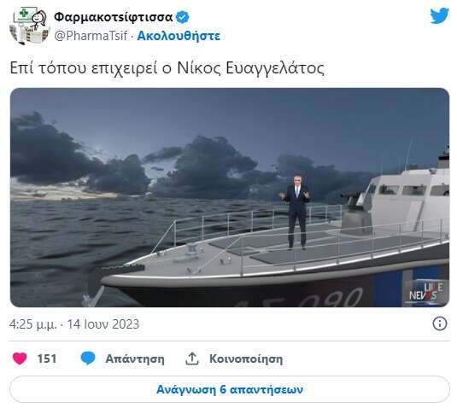This screenshot has height=408, width=457.
Task: Click the blue reply bubble icon
Action: [x=88, y=358]
